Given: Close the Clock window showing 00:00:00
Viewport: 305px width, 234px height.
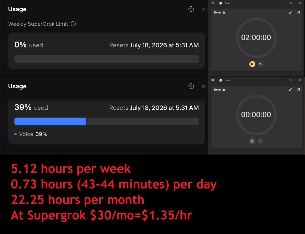Looking at the screenshot, I should pyautogui.click(x=300, y=80).
